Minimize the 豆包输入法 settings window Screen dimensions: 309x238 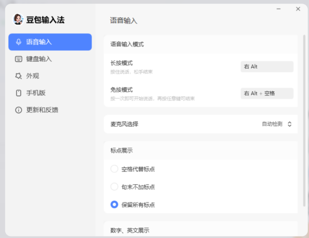(x=279, y=9)
